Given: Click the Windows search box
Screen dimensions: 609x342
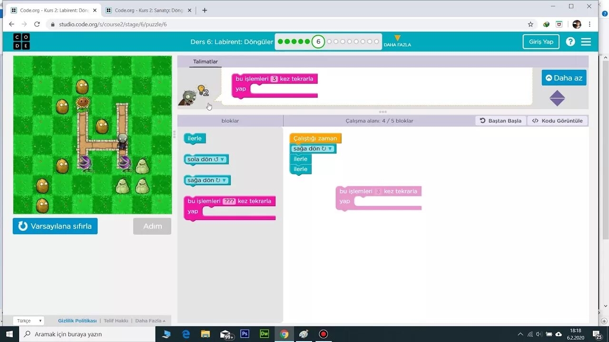Looking at the screenshot, I should 87,334.
